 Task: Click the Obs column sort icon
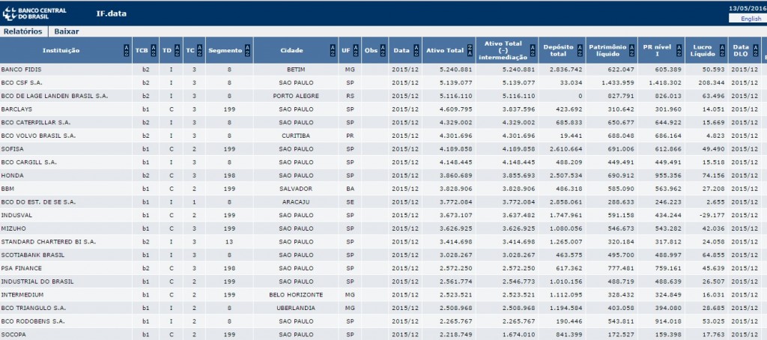pos(383,51)
